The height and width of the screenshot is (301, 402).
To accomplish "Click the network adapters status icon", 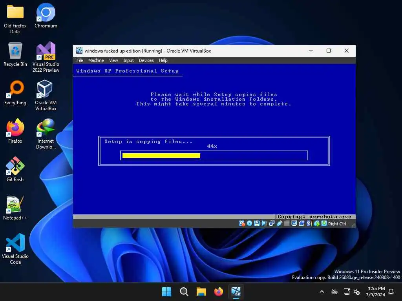I will [x=272, y=223].
